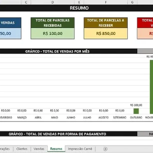Click the R$ 0,00 label above JUNHO
Screen dimensions: 153x153
click(x=71, y=111)
